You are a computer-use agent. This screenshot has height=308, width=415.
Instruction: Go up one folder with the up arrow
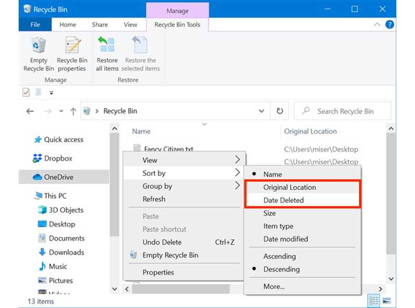[x=73, y=111]
